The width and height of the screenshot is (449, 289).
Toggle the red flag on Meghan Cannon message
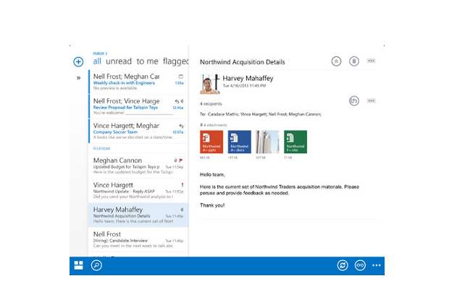[x=181, y=160]
